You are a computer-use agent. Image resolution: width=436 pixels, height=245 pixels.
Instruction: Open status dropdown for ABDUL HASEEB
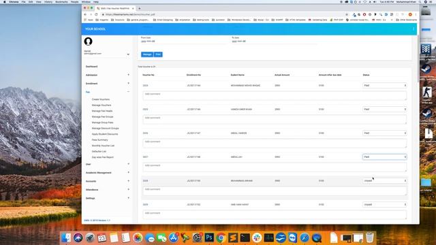click(384, 133)
